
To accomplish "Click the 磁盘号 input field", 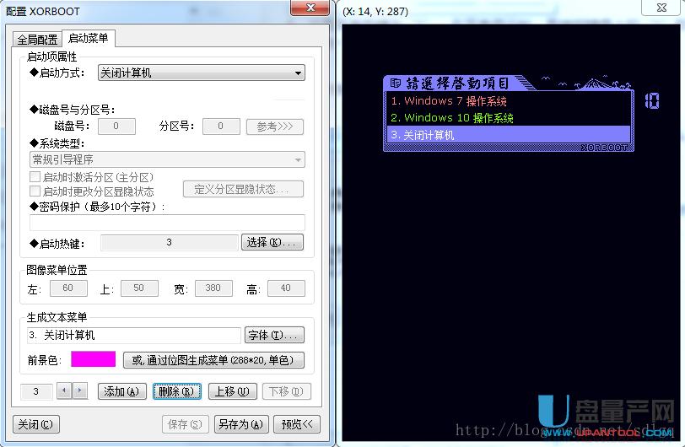I will 116,127.
